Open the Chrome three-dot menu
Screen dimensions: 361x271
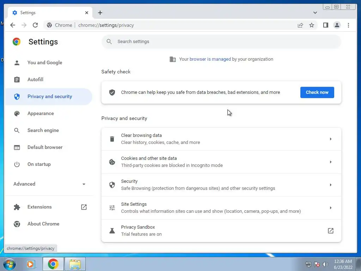point(348,25)
